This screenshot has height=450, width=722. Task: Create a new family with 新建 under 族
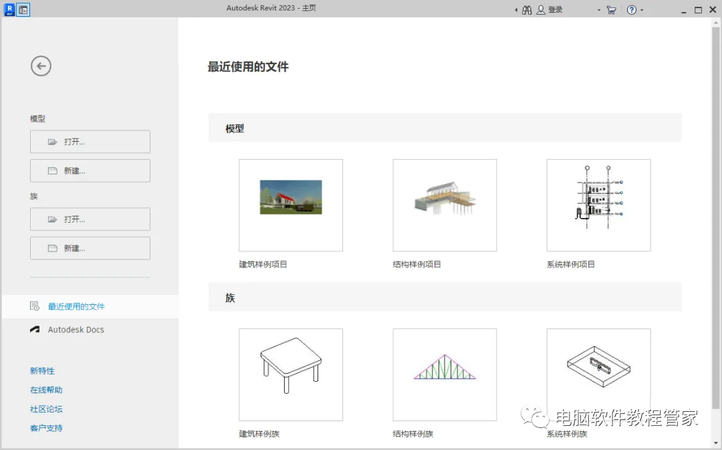[90, 248]
